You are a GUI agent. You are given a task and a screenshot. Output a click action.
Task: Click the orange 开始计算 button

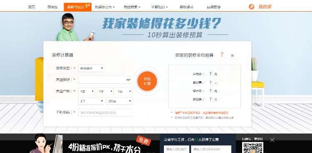coord(147,81)
